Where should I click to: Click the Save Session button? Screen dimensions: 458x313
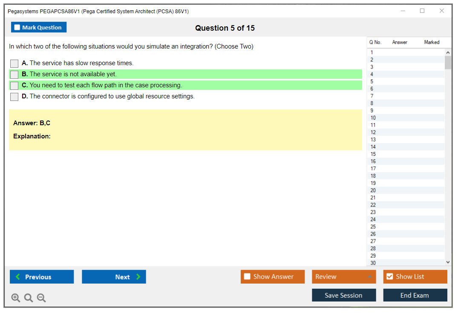click(x=344, y=295)
